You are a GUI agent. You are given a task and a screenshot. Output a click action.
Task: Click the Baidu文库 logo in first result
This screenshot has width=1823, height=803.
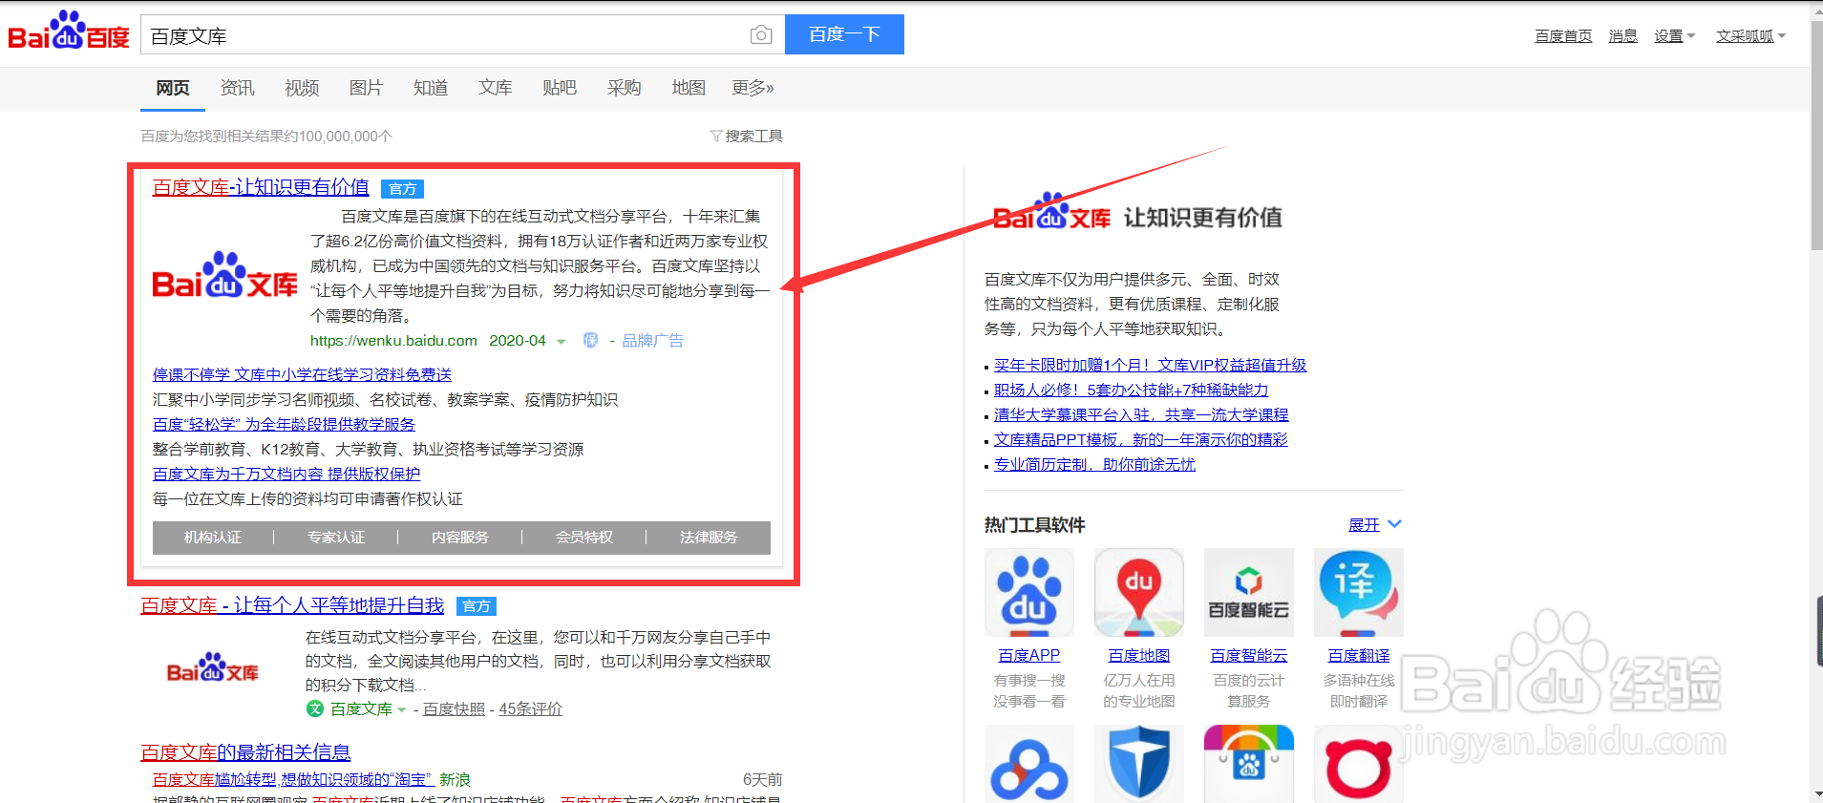pyautogui.click(x=225, y=276)
